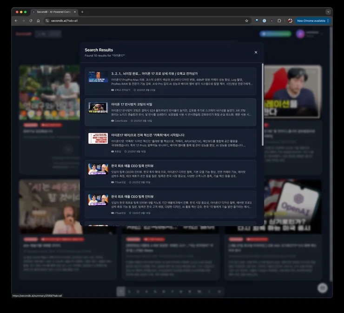Click thumbnail of 반사방지 코팅 result

point(98,108)
